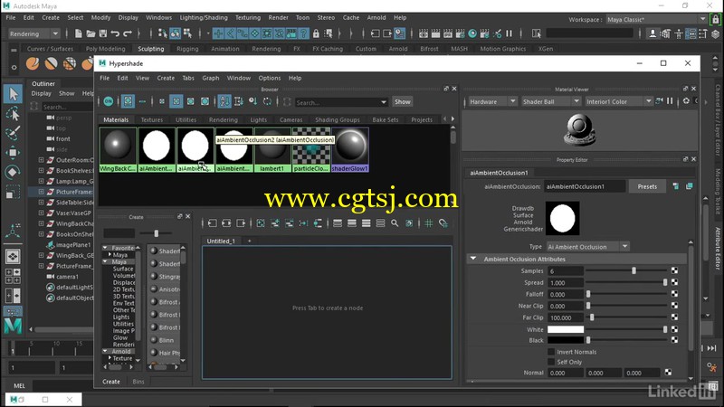Click the Far Clip slider track
Image resolution: width=724 pixels, height=407 pixels.
click(626, 317)
